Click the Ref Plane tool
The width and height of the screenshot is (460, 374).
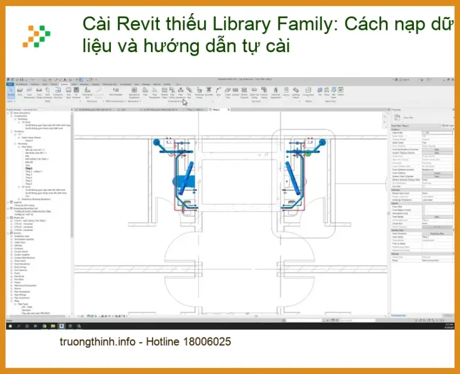click(334, 92)
